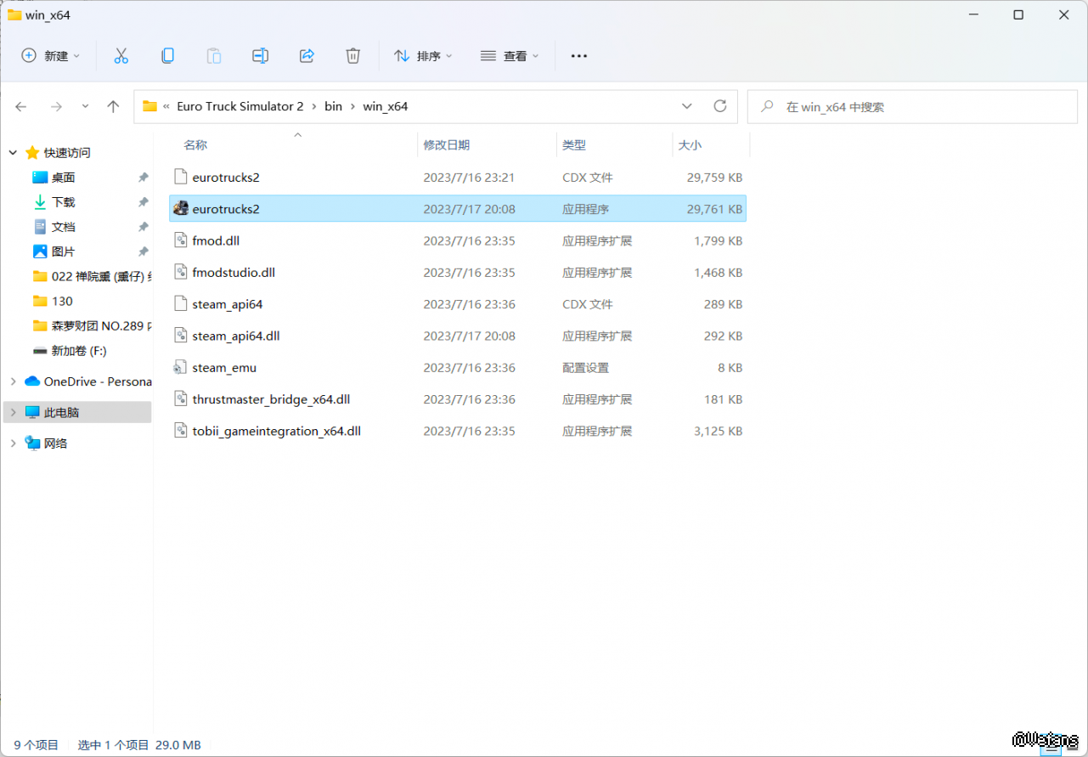Viewport: 1088px width, 757px height.
Task: Open the three-dot more options menu
Action: point(578,56)
